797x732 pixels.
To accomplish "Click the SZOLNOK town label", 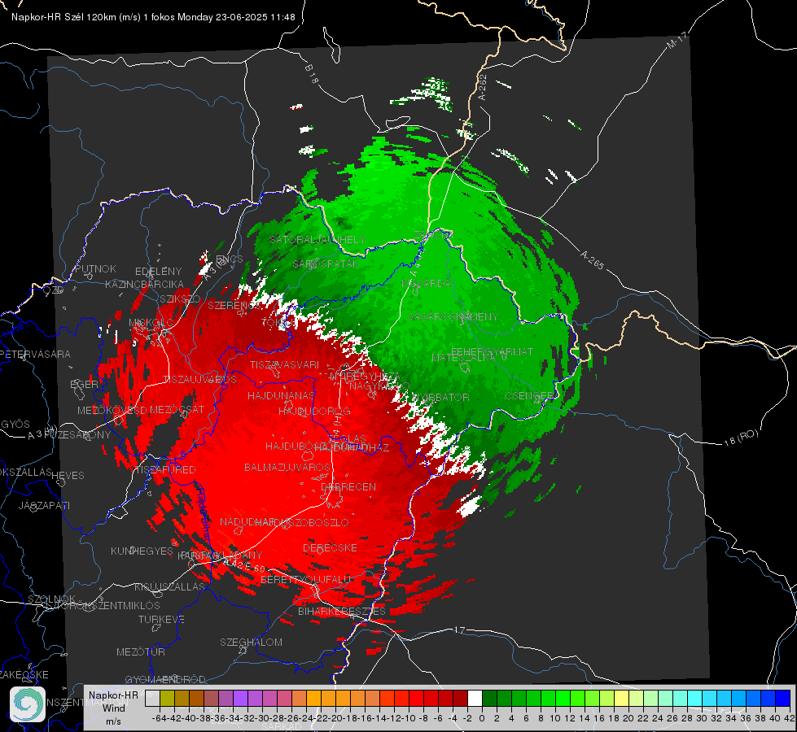I will point(52,599).
